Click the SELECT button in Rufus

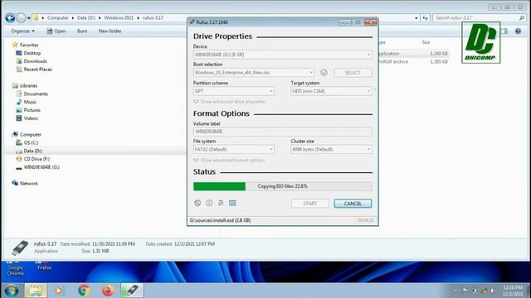(x=353, y=73)
